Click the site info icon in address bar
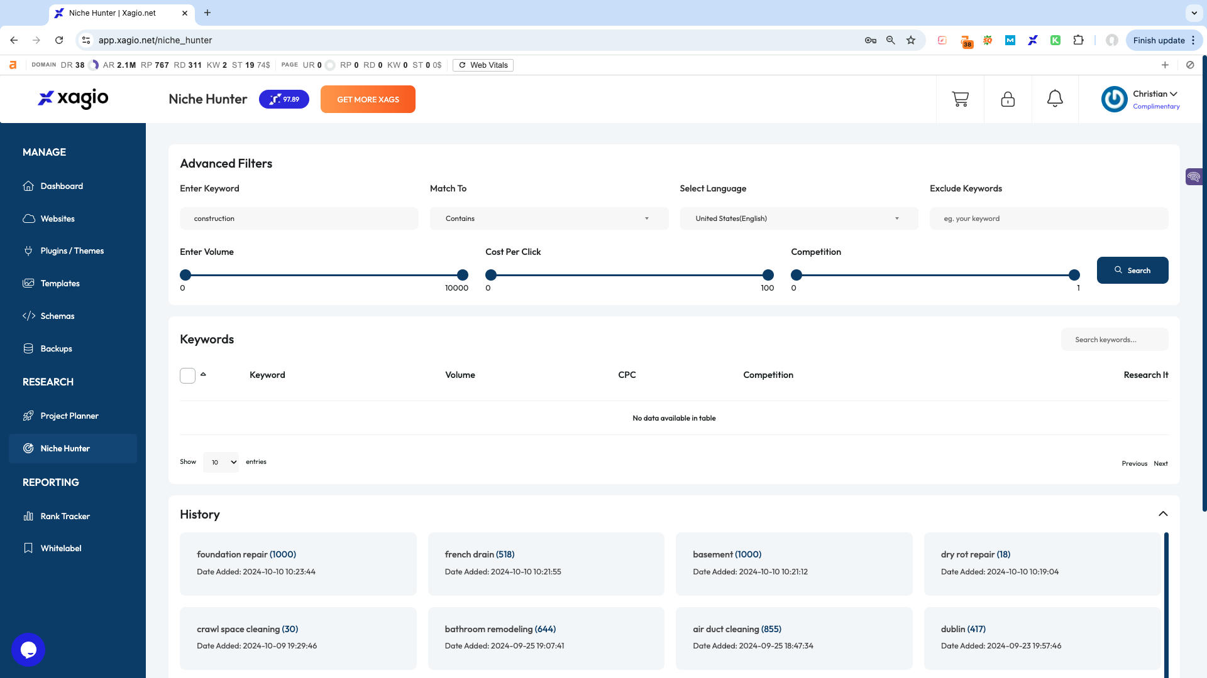Image resolution: width=1207 pixels, height=678 pixels. tap(87, 40)
